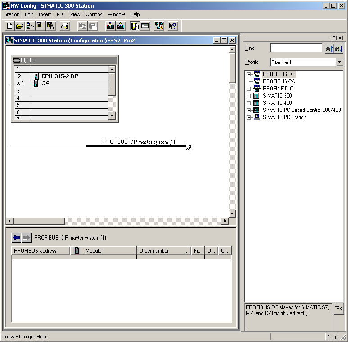Save the configuration with the diskette icon
Viewport: 348px width, 342px height.
[x=40, y=26]
